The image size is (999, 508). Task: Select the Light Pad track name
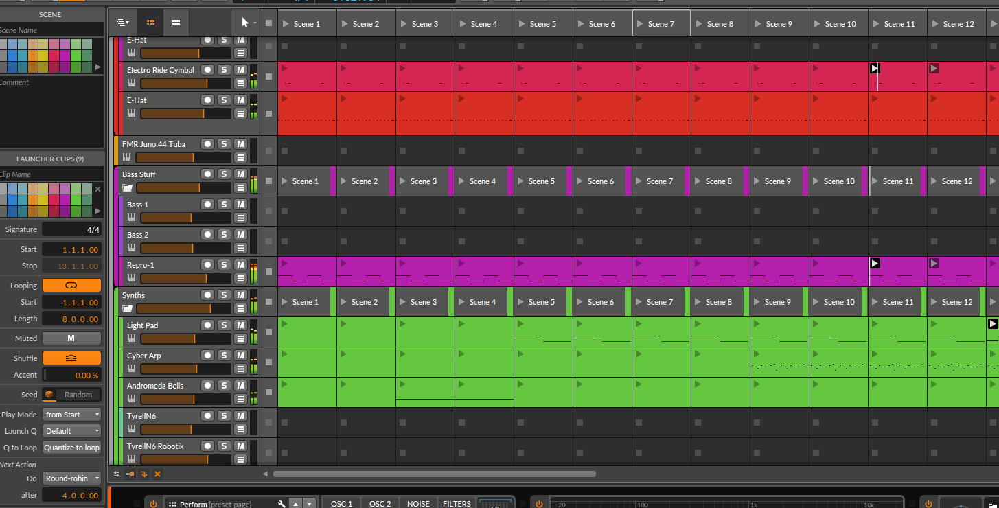[x=143, y=325]
